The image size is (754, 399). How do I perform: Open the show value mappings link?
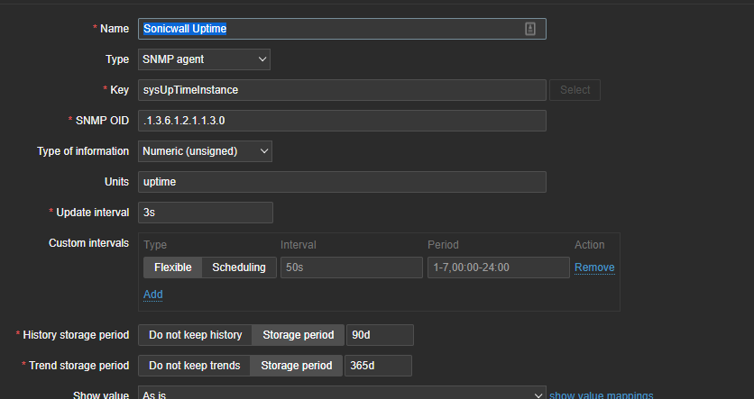601,394
